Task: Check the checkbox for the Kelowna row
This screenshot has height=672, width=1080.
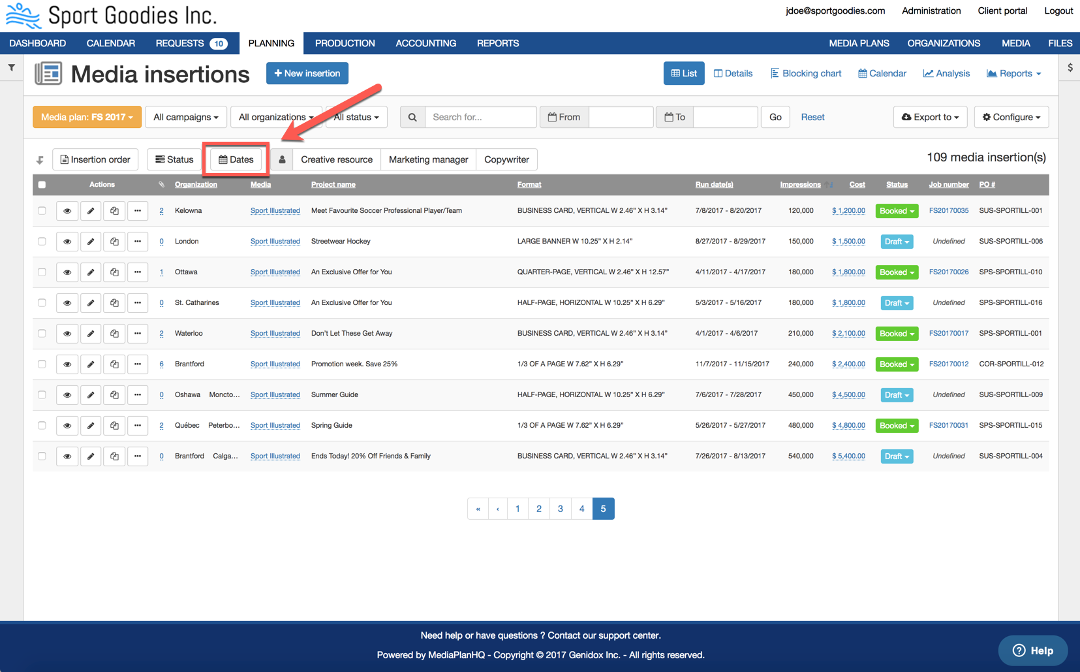Action: (x=42, y=211)
